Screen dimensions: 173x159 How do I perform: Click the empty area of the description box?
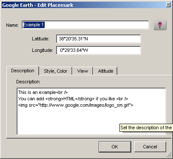(68, 120)
